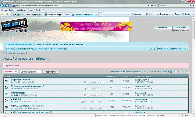The image size is (195, 117).
Task: Open Panneau de modération
Action: coord(15,53)
